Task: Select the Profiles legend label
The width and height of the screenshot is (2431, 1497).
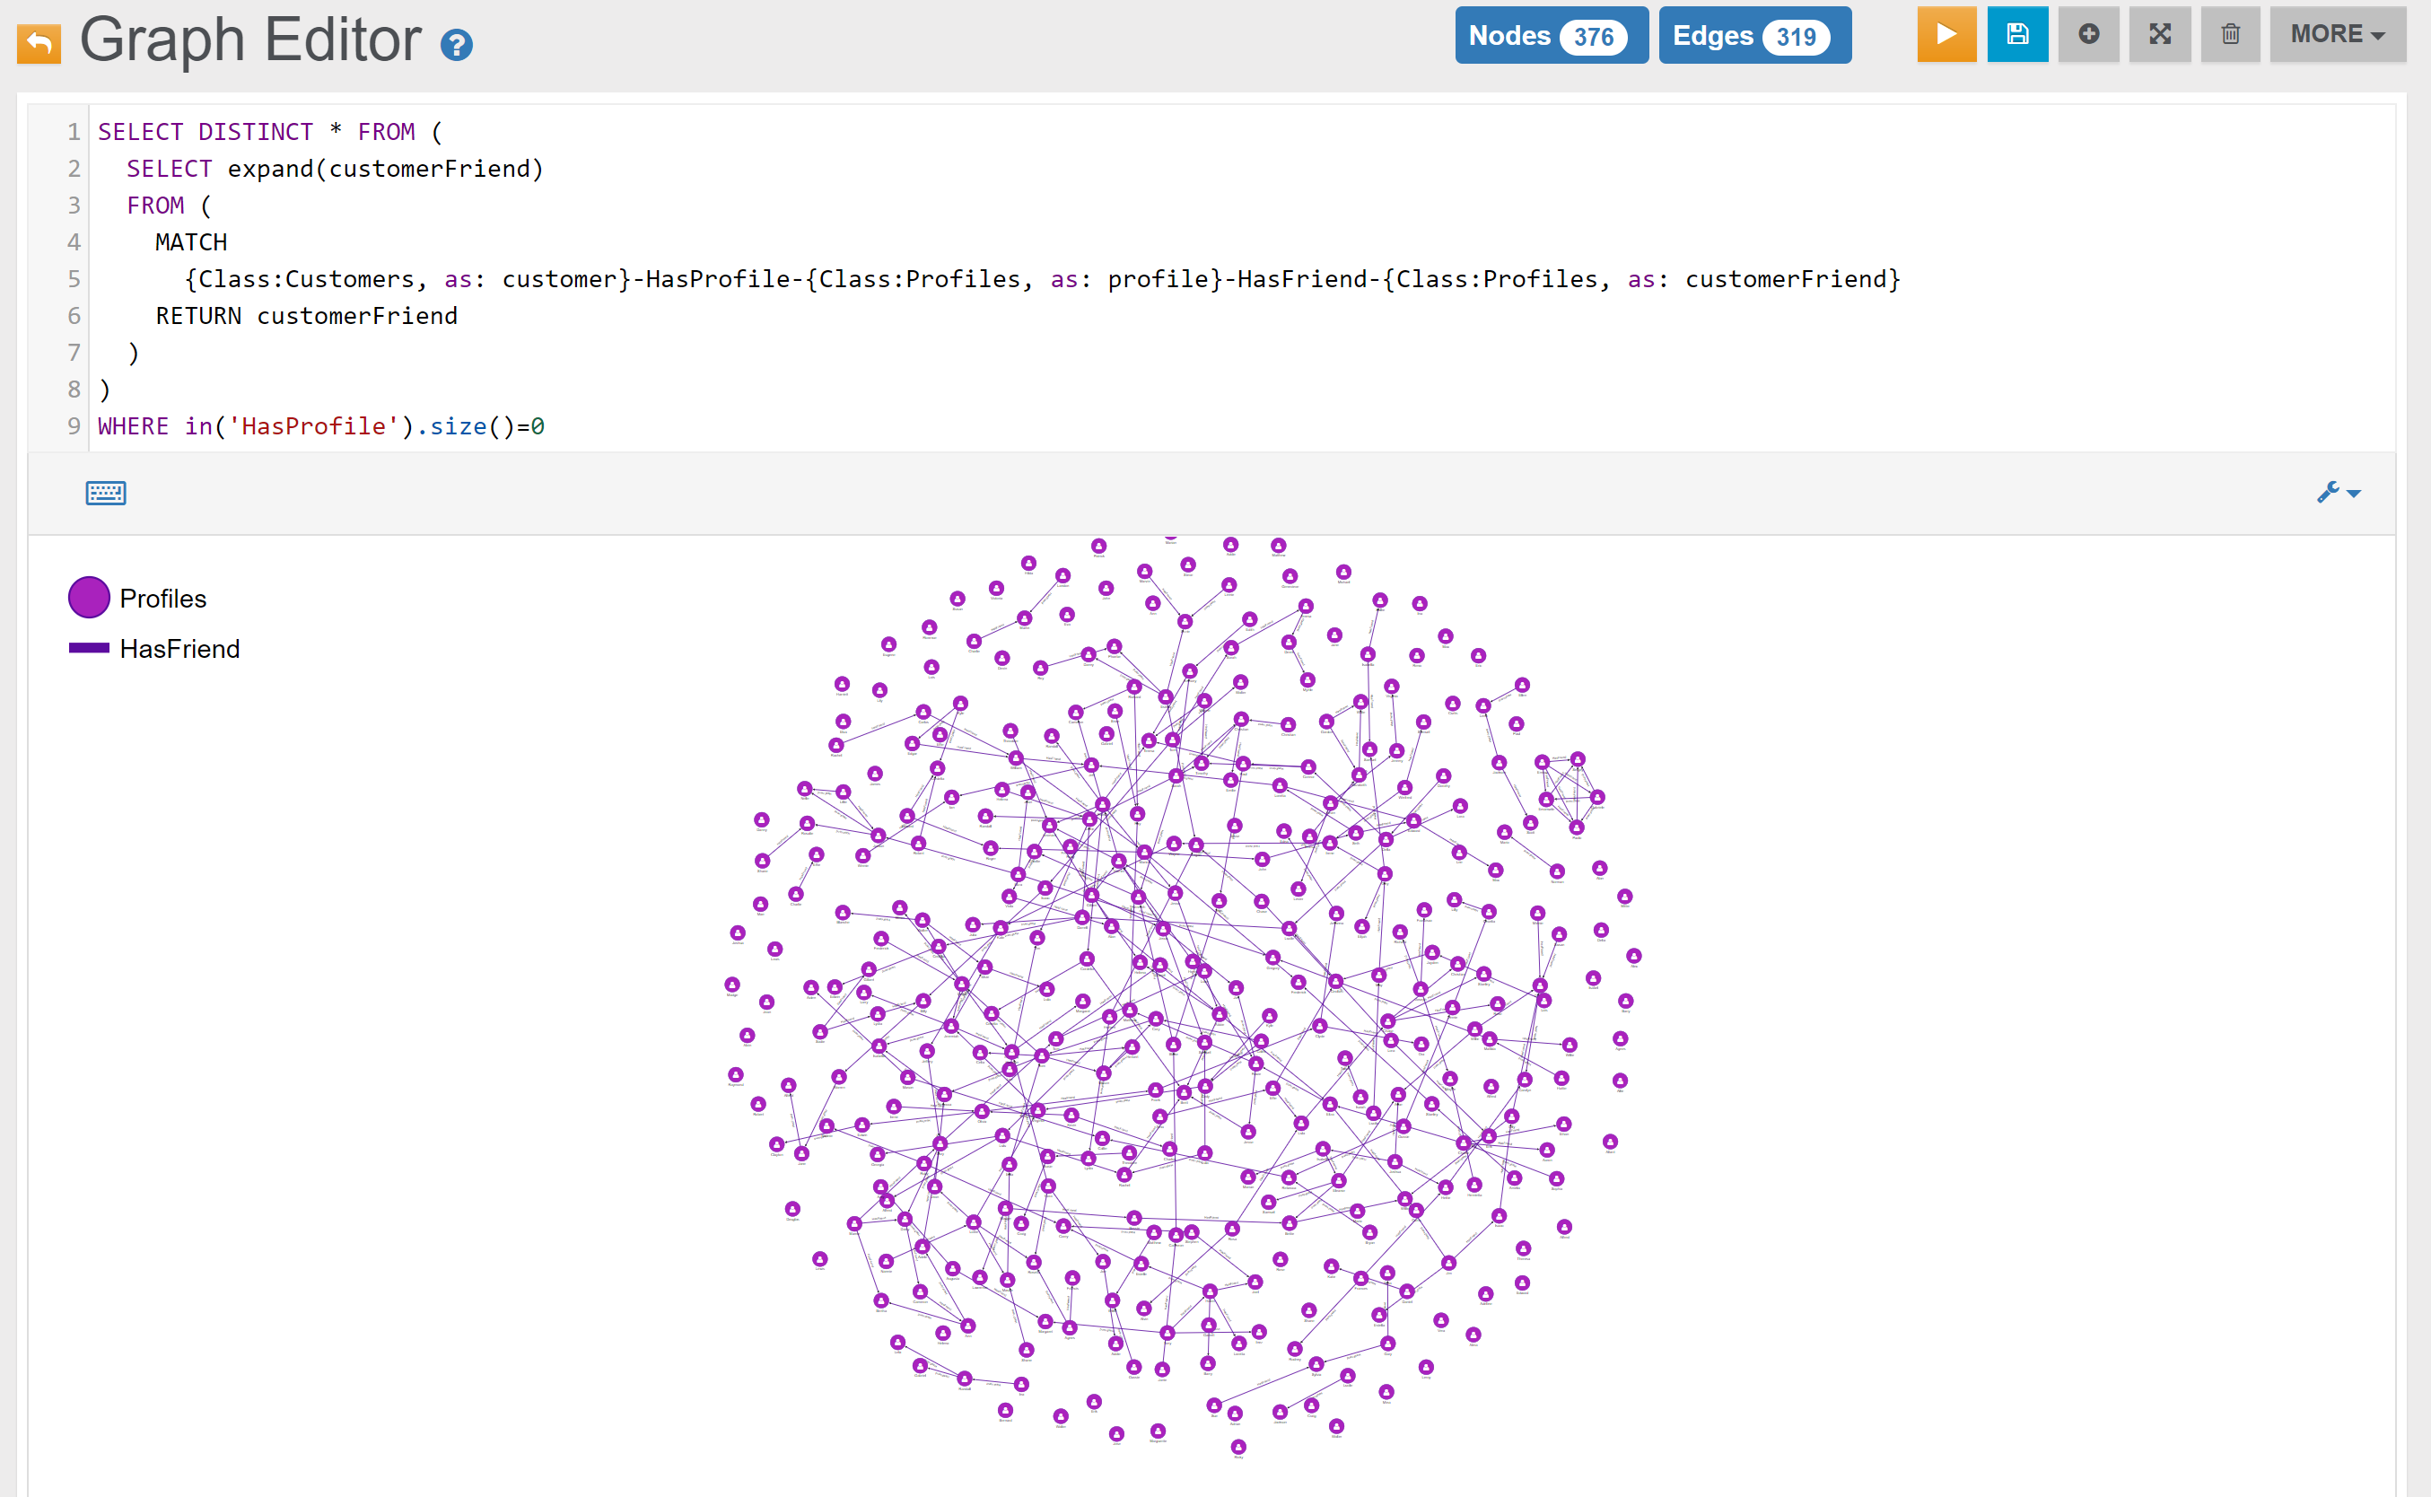Action: coord(163,599)
